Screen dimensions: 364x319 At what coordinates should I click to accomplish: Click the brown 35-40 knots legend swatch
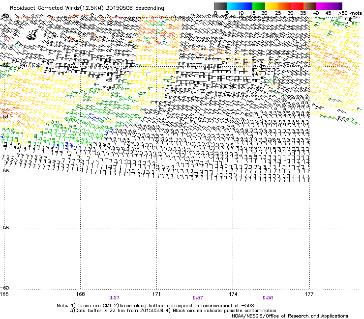[x=310, y=6]
